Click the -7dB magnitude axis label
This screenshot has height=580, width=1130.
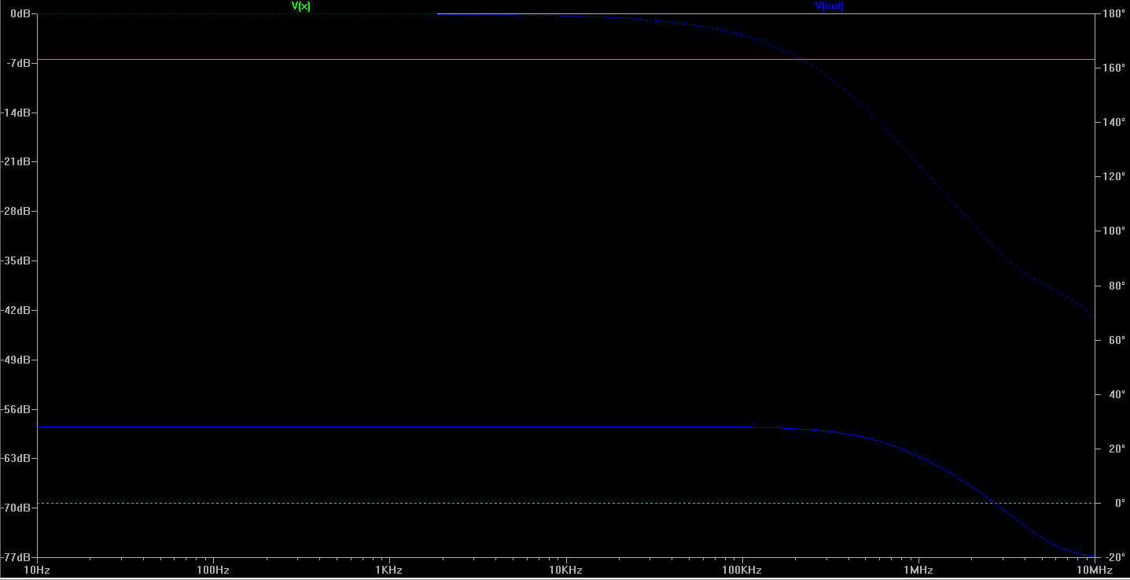tap(19, 63)
